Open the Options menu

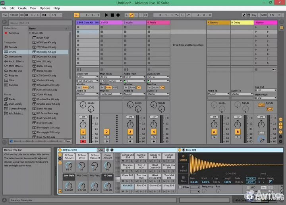tap(45, 8)
